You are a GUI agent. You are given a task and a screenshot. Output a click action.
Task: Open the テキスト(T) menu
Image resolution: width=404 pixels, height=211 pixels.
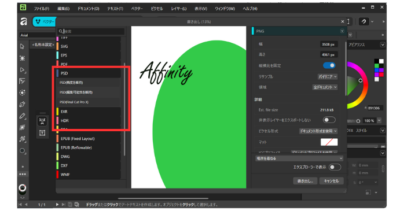115,9
